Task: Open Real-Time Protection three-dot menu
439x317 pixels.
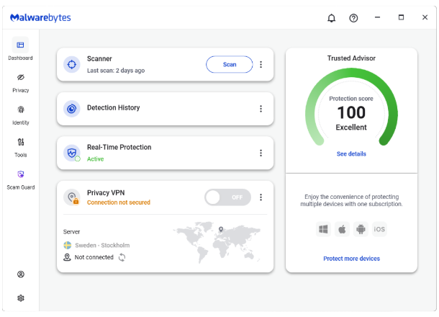Action: pos(261,153)
